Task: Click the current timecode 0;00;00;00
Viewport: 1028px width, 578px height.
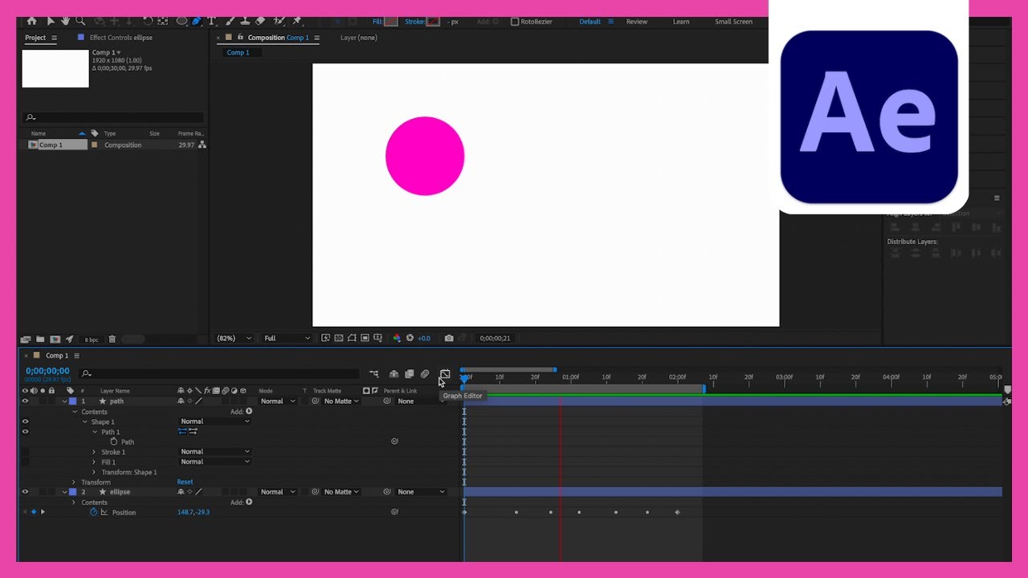Action: click(x=47, y=371)
